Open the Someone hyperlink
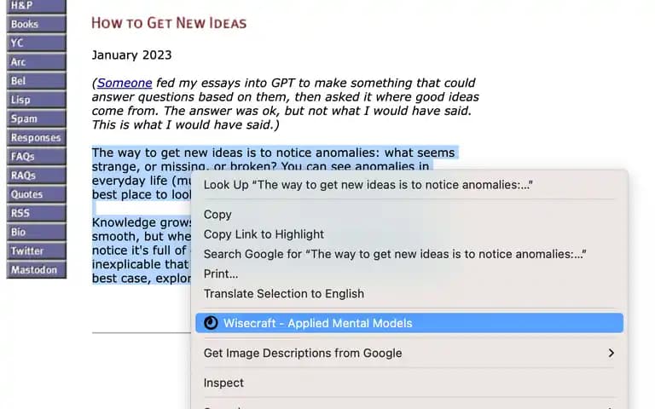This screenshot has width=655, height=409. 125,83
